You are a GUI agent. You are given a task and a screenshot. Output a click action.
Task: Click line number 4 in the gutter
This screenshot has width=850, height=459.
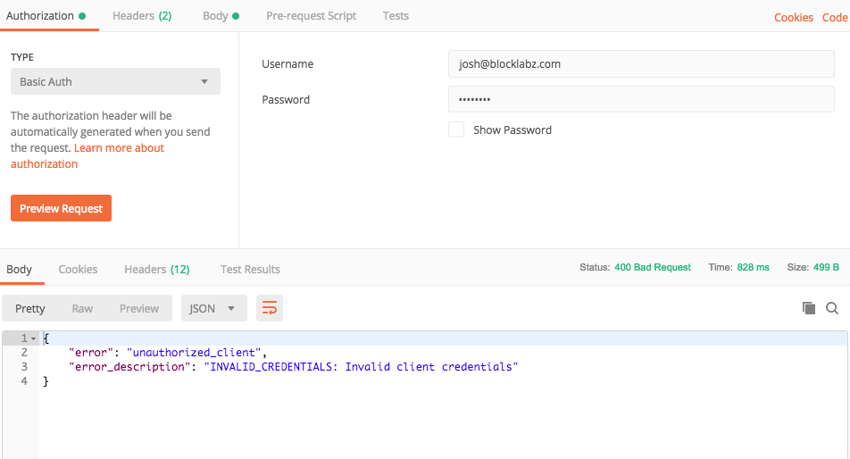click(24, 381)
